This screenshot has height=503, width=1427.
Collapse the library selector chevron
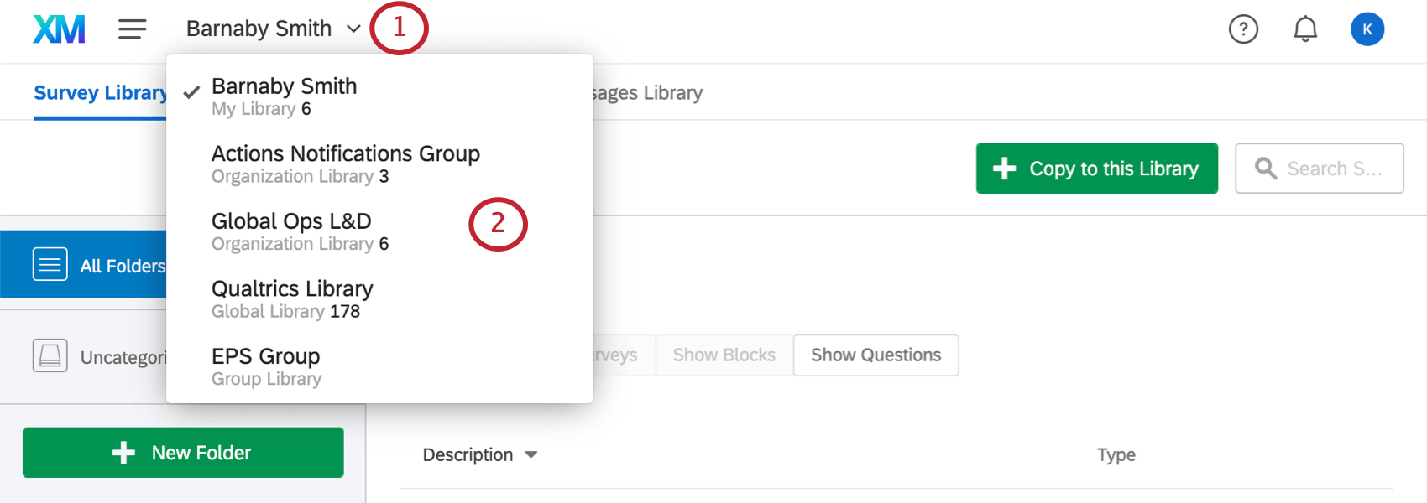click(x=353, y=29)
